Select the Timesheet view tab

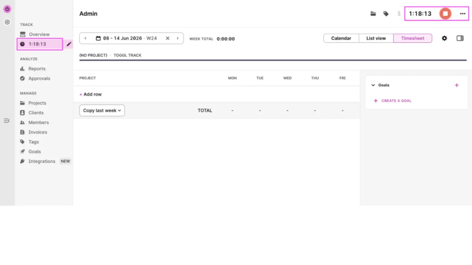coord(413,38)
